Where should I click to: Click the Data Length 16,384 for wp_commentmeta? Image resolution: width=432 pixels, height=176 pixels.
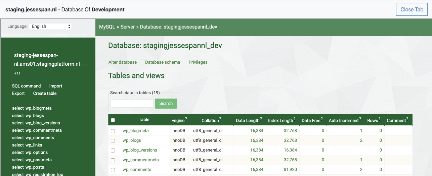tap(257, 160)
